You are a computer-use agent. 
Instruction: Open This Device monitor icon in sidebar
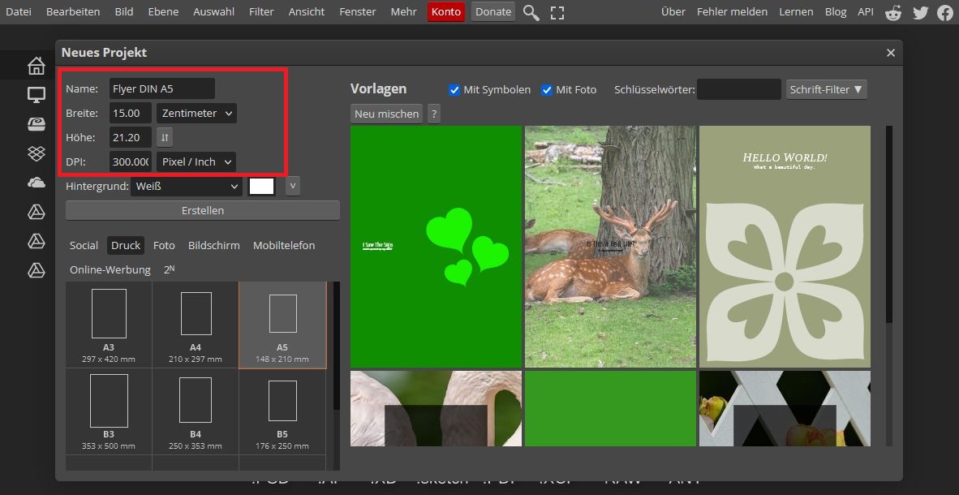pos(36,95)
